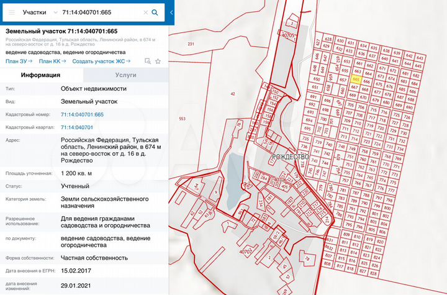Select parcel 231 on the map
The width and height of the screenshot is (447, 295).
(191, 44)
